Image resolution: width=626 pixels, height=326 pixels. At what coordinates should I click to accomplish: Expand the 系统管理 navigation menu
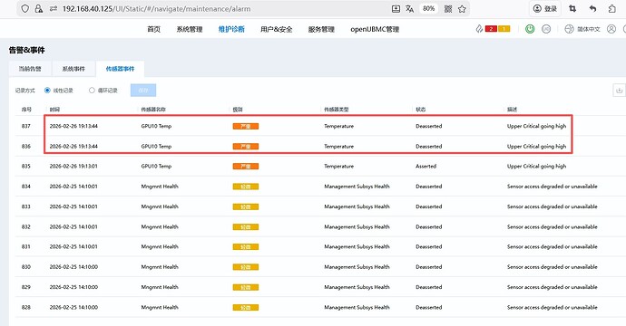click(190, 29)
